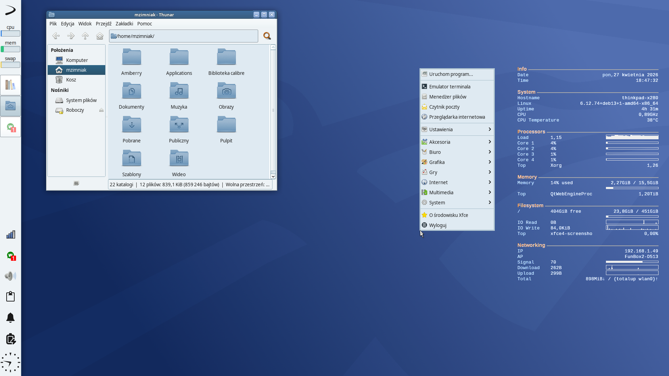Launch Emulator terminala from menu
Screen dimensions: 669x376
click(x=449, y=87)
